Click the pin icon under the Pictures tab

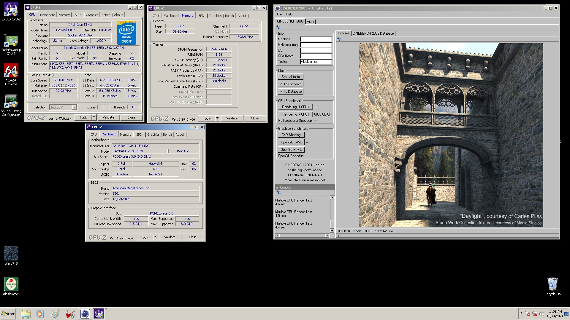(339, 39)
